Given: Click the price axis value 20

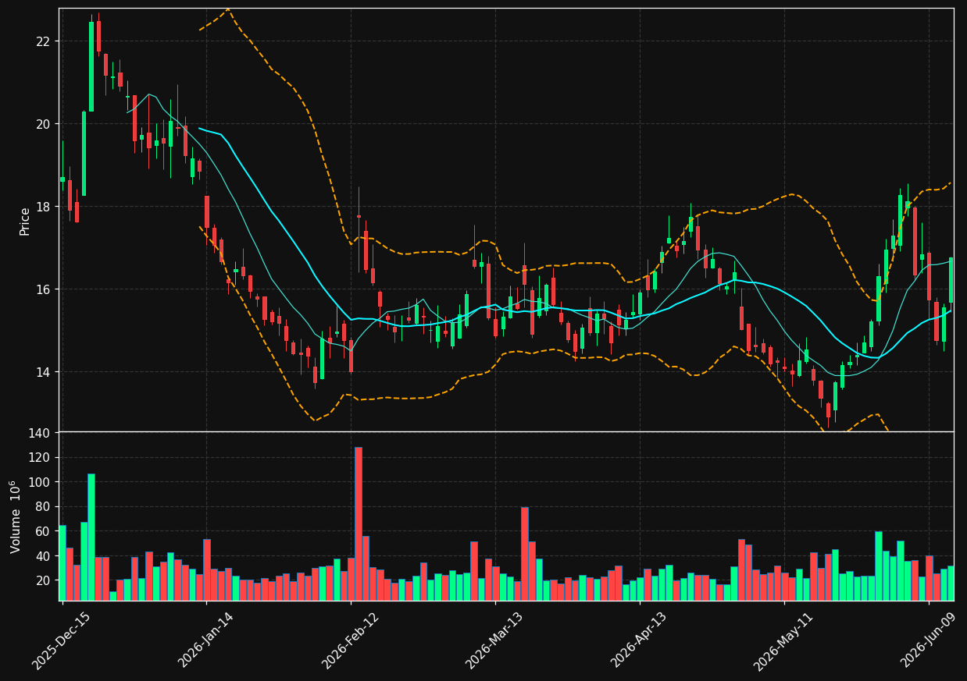Looking at the screenshot, I should coord(42,123).
